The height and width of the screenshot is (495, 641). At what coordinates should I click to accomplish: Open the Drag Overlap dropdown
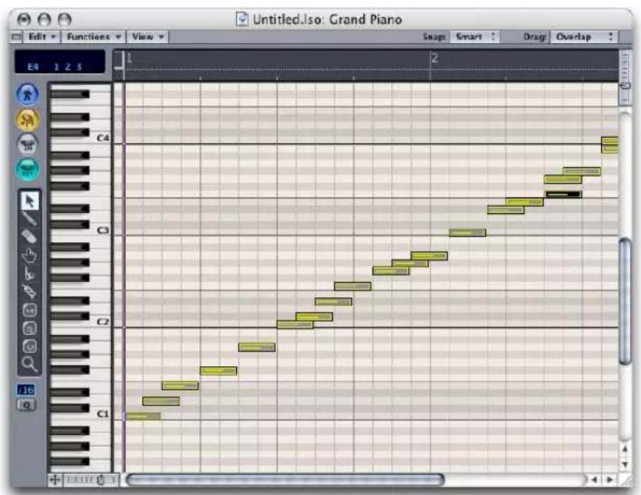pos(584,37)
